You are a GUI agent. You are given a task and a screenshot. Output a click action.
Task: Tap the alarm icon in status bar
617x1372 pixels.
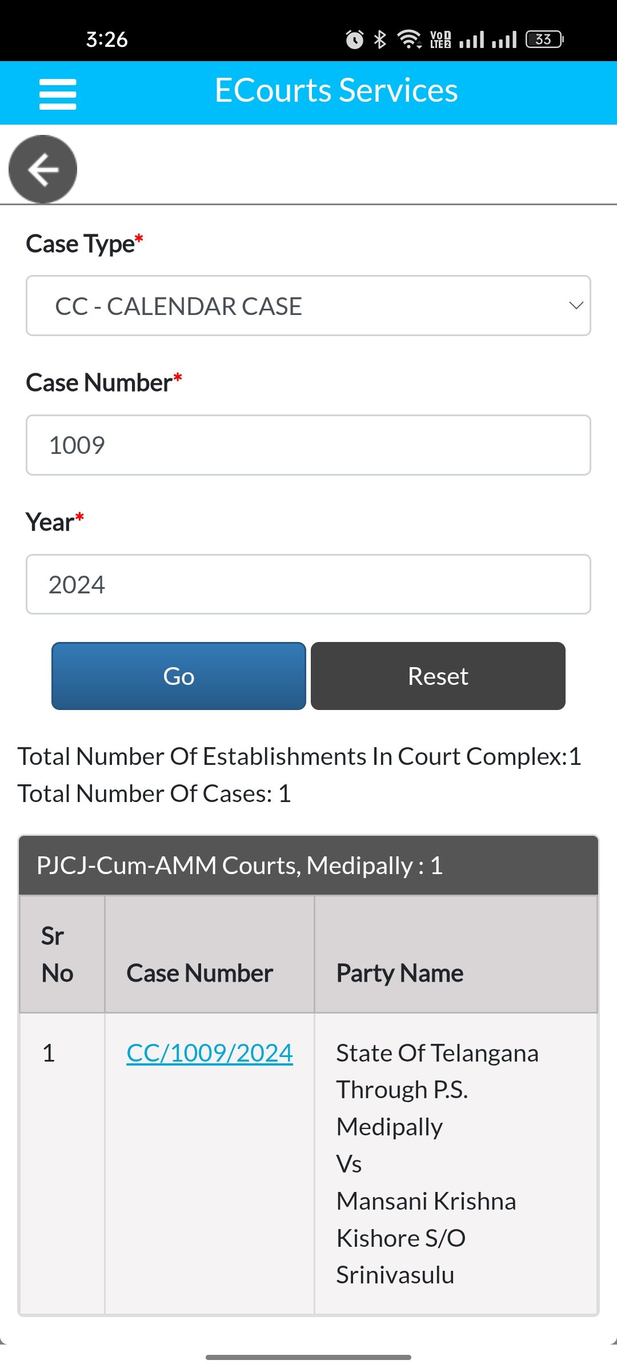(x=354, y=39)
